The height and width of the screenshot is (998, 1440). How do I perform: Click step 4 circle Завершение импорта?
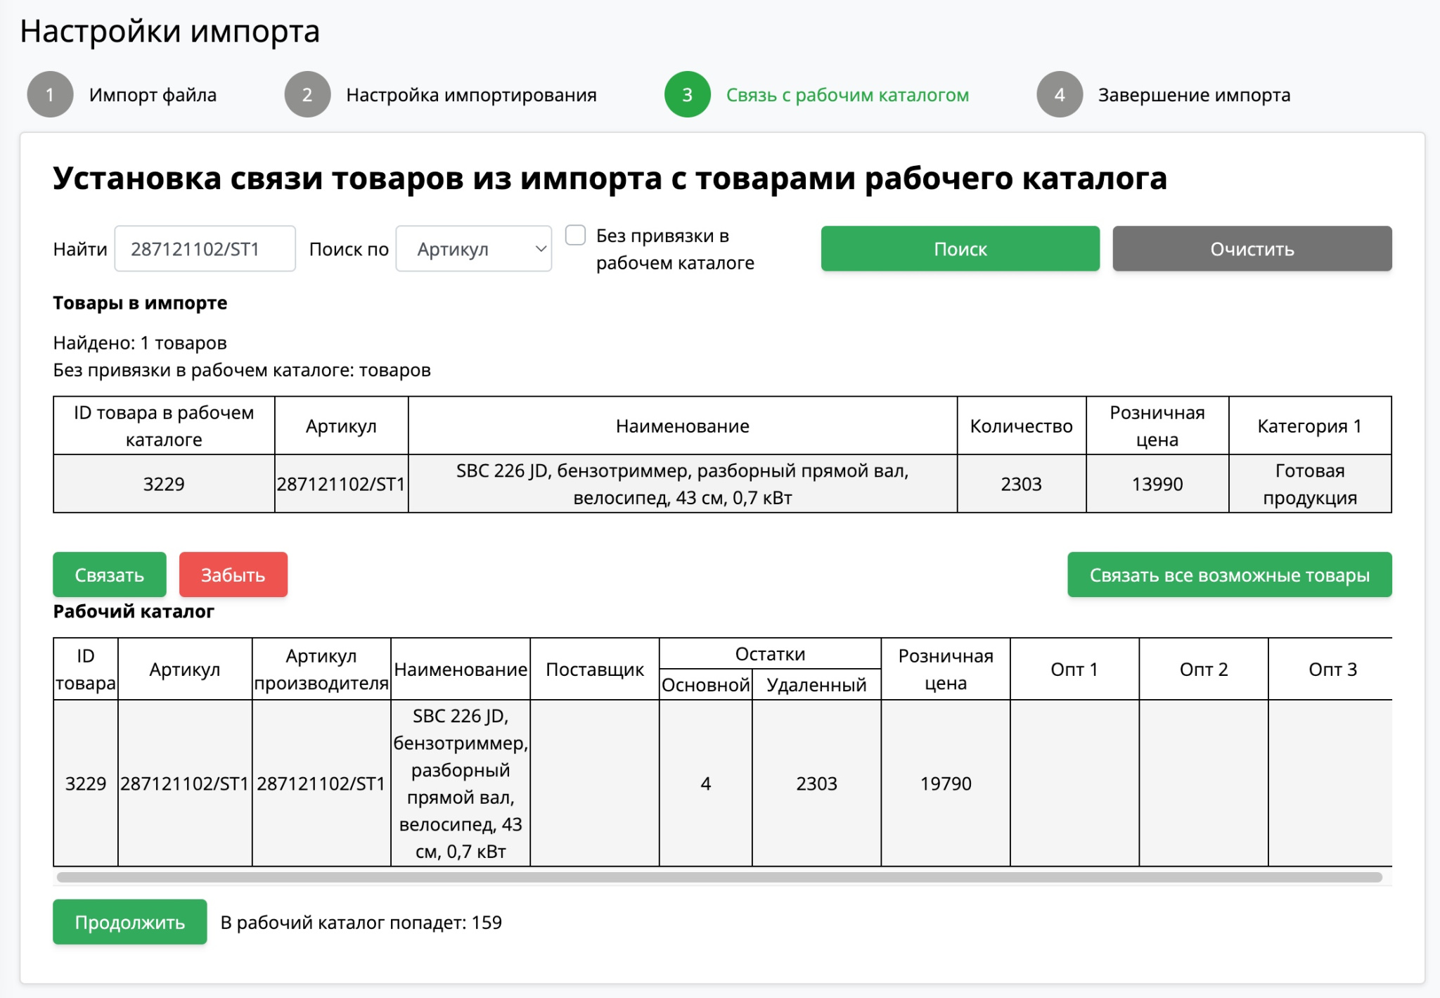click(1059, 94)
